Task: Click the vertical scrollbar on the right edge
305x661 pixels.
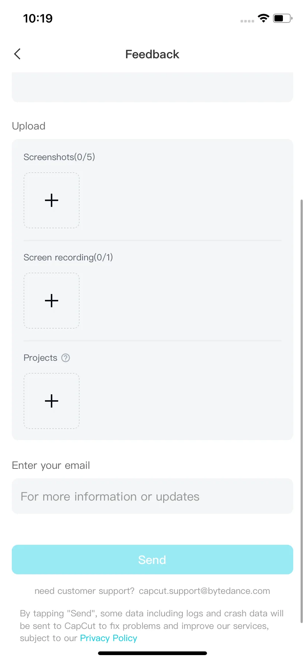Action: (302, 411)
